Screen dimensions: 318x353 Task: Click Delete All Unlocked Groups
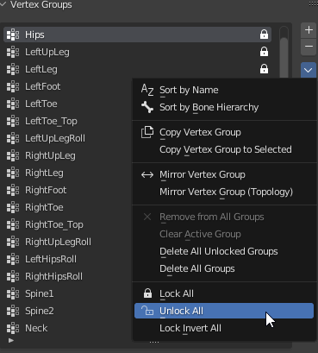tap(224, 251)
